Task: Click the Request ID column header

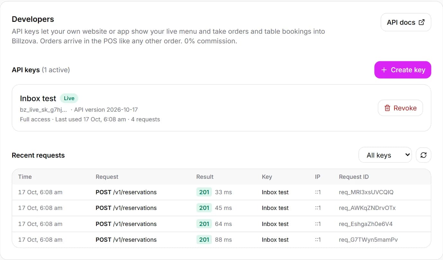Action: coord(354,177)
